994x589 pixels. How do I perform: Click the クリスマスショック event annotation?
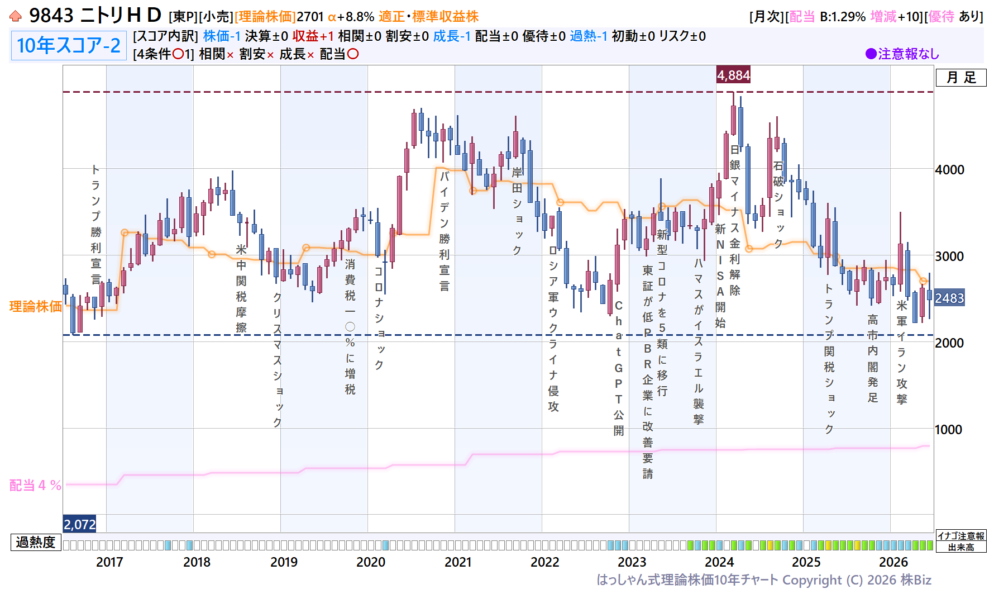coord(278,359)
